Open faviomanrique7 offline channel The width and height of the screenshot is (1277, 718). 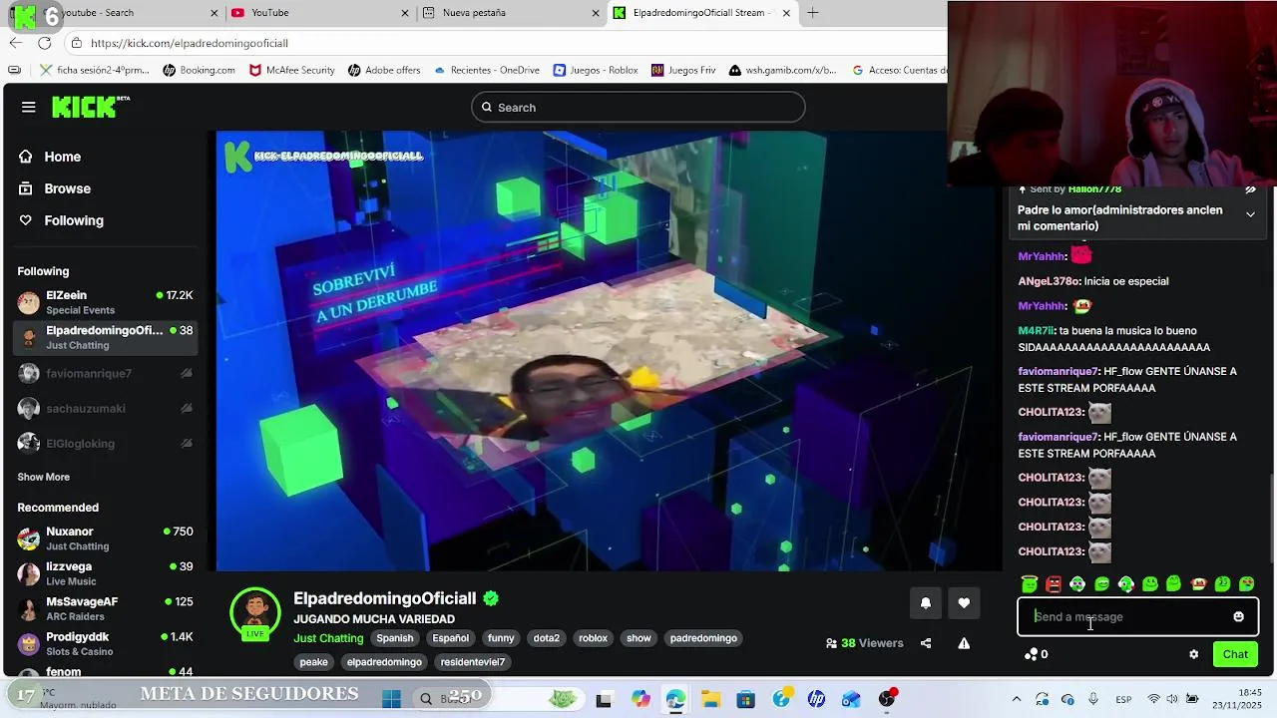[x=106, y=373]
